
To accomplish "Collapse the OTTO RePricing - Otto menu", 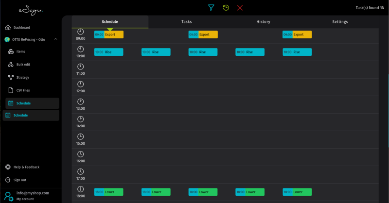I will click(x=55, y=39).
